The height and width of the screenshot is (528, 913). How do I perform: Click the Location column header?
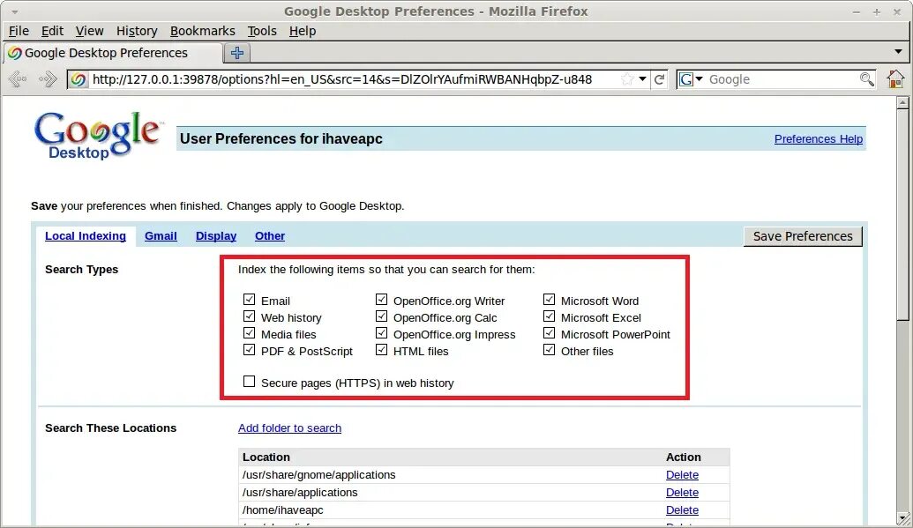pyautogui.click(x=266, y=457)
